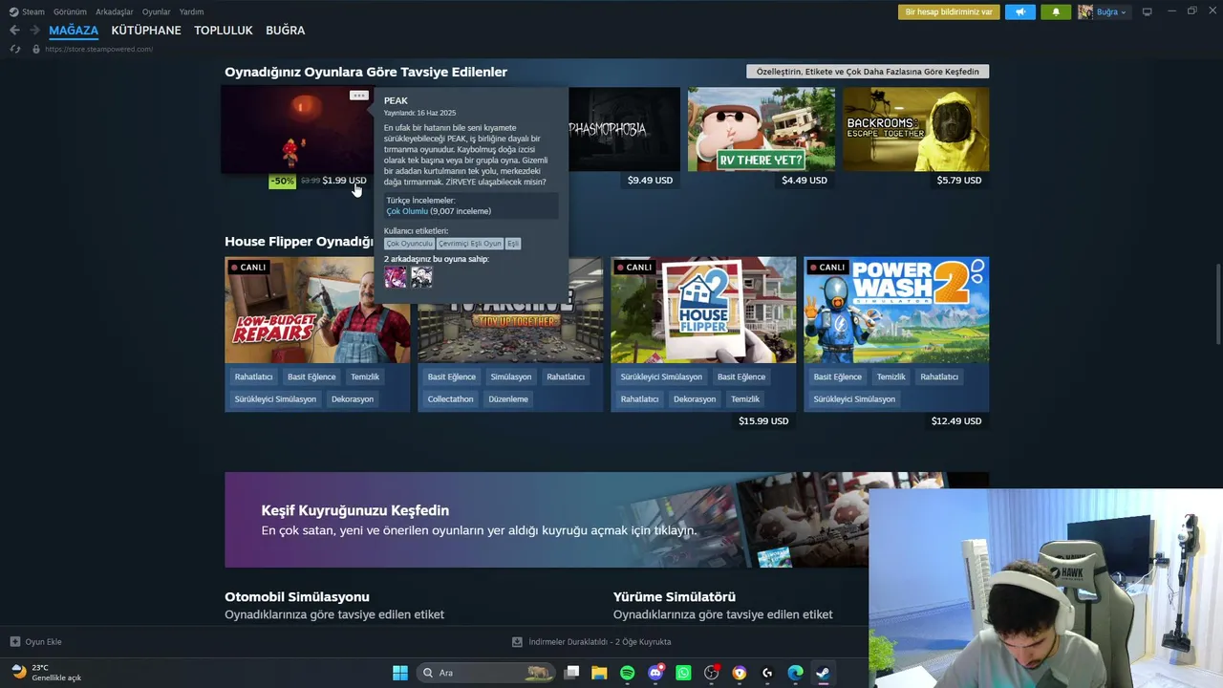Click in the Windows taskbar search box
Screen dimensions: 1223x688
[485, 673]
